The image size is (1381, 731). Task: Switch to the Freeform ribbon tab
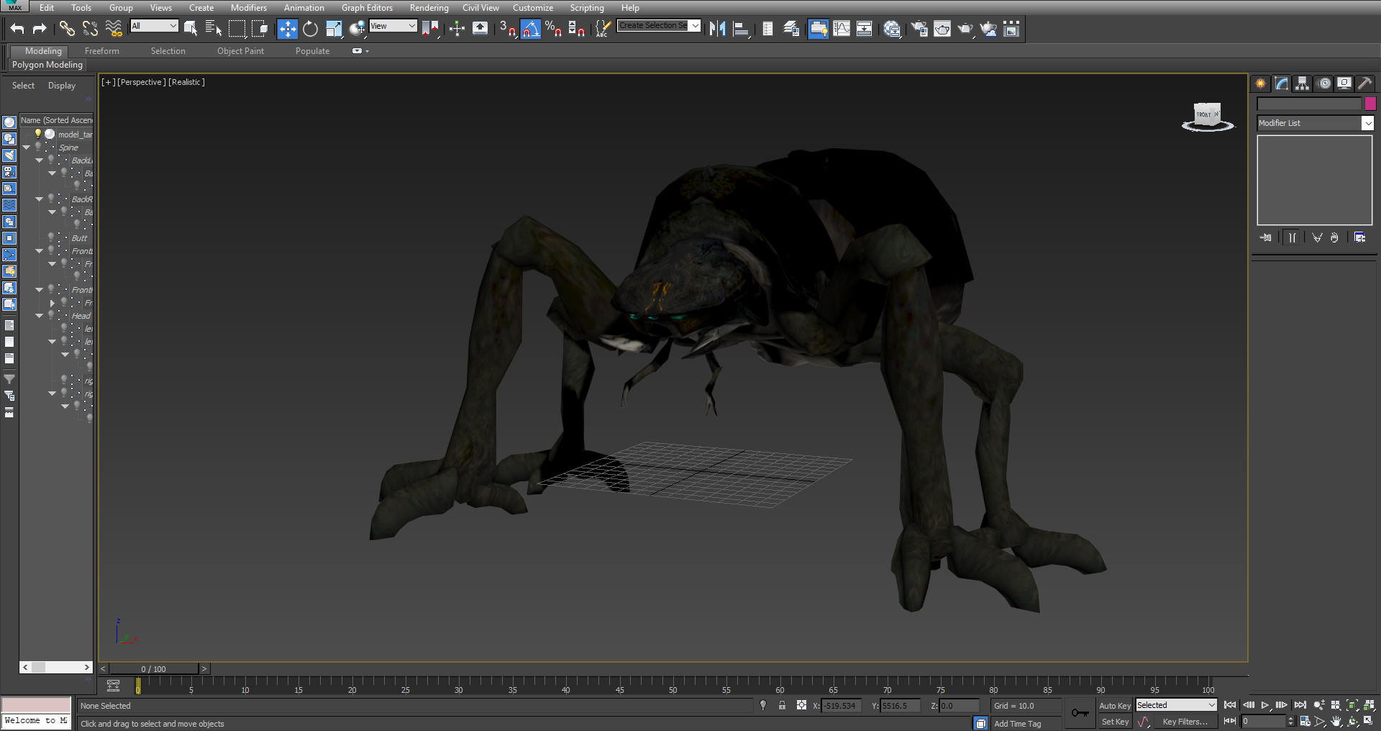point(101,51)
